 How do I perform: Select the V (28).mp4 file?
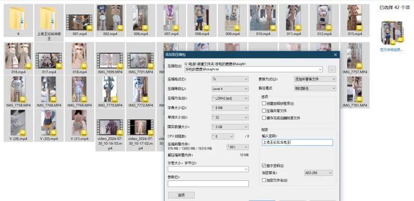click(x=18, y=125)
